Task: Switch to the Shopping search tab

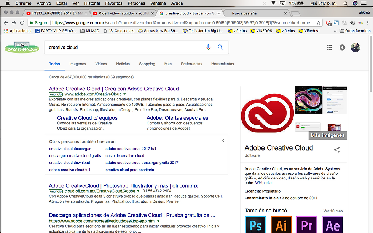Action: 147,64
